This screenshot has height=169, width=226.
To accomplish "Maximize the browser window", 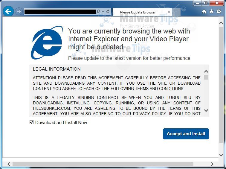I will (x=206, y=3).
